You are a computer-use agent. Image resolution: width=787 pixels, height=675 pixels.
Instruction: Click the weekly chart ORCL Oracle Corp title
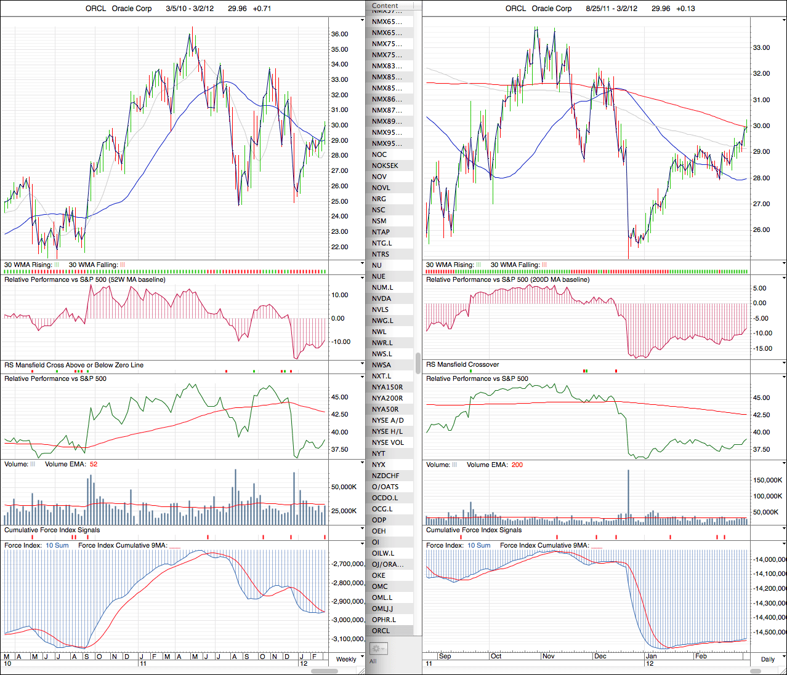click(119, 9)
